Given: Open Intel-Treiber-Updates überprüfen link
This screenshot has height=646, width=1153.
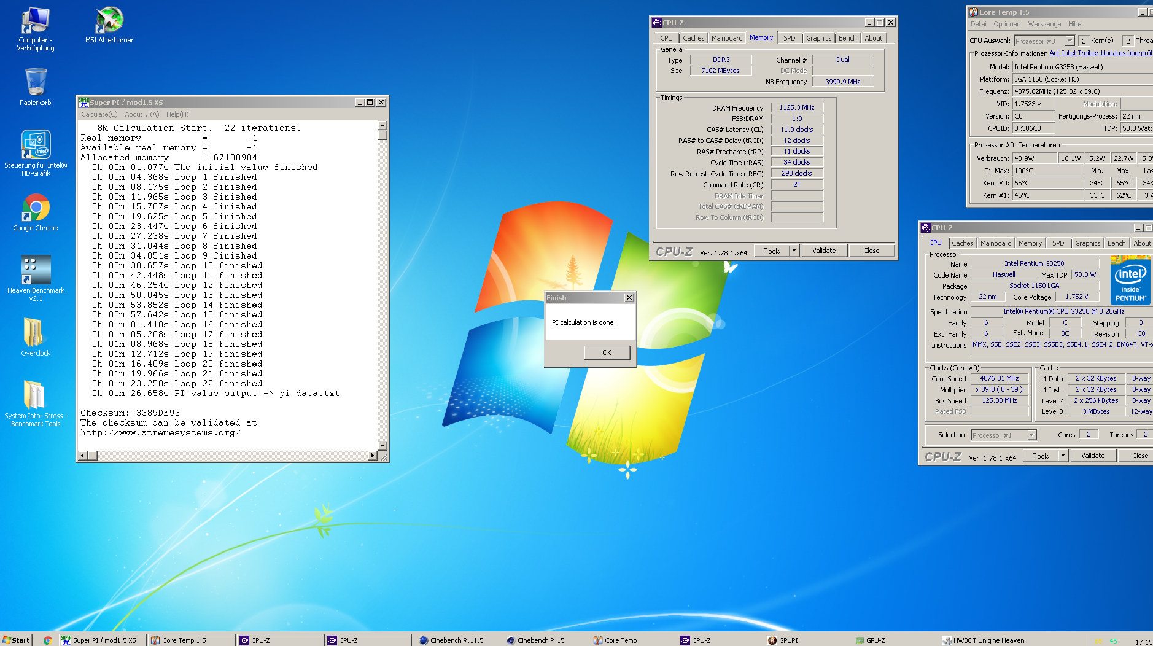Looking at the screenshot, I should pyautogui.click(x=1101, y=53).
